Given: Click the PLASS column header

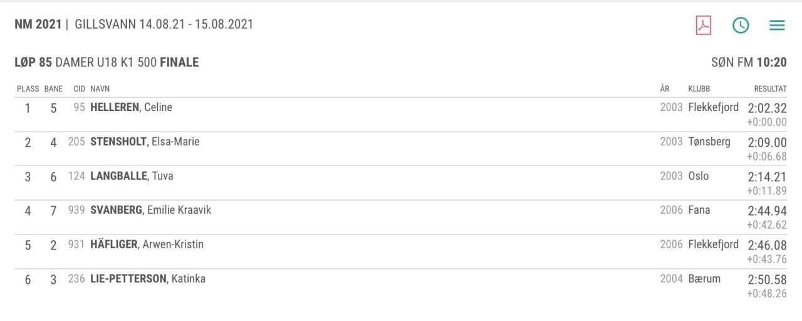Looking at the screenshot, I should coord(28,89).
